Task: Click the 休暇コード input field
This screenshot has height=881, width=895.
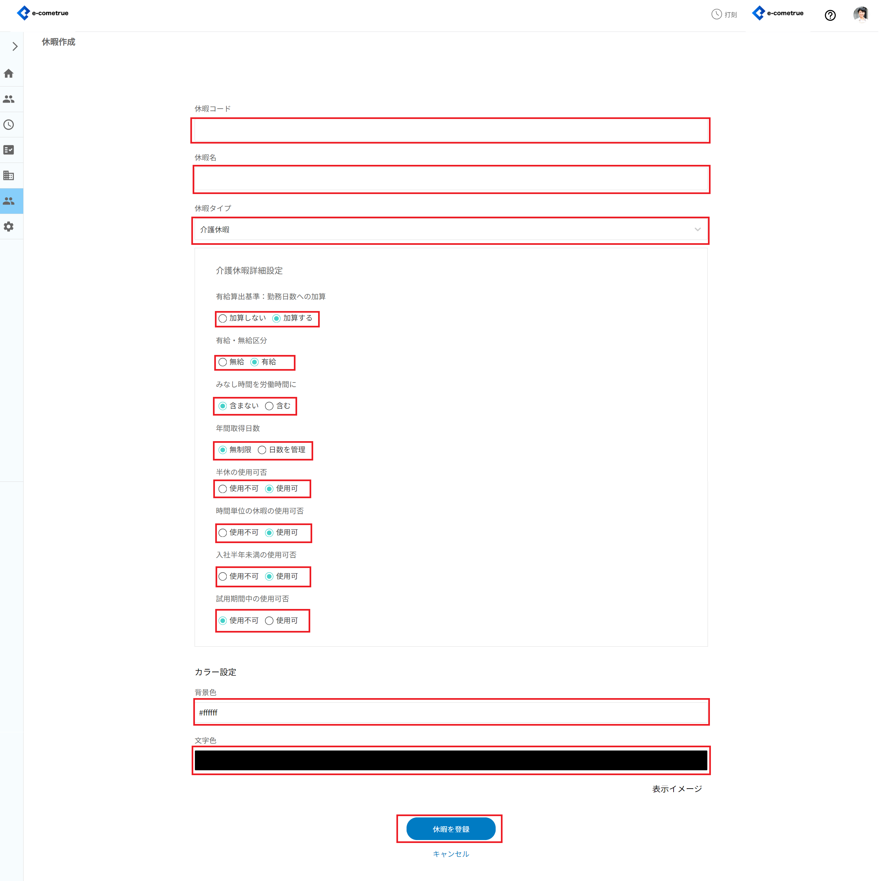Action: pos(450,131)
